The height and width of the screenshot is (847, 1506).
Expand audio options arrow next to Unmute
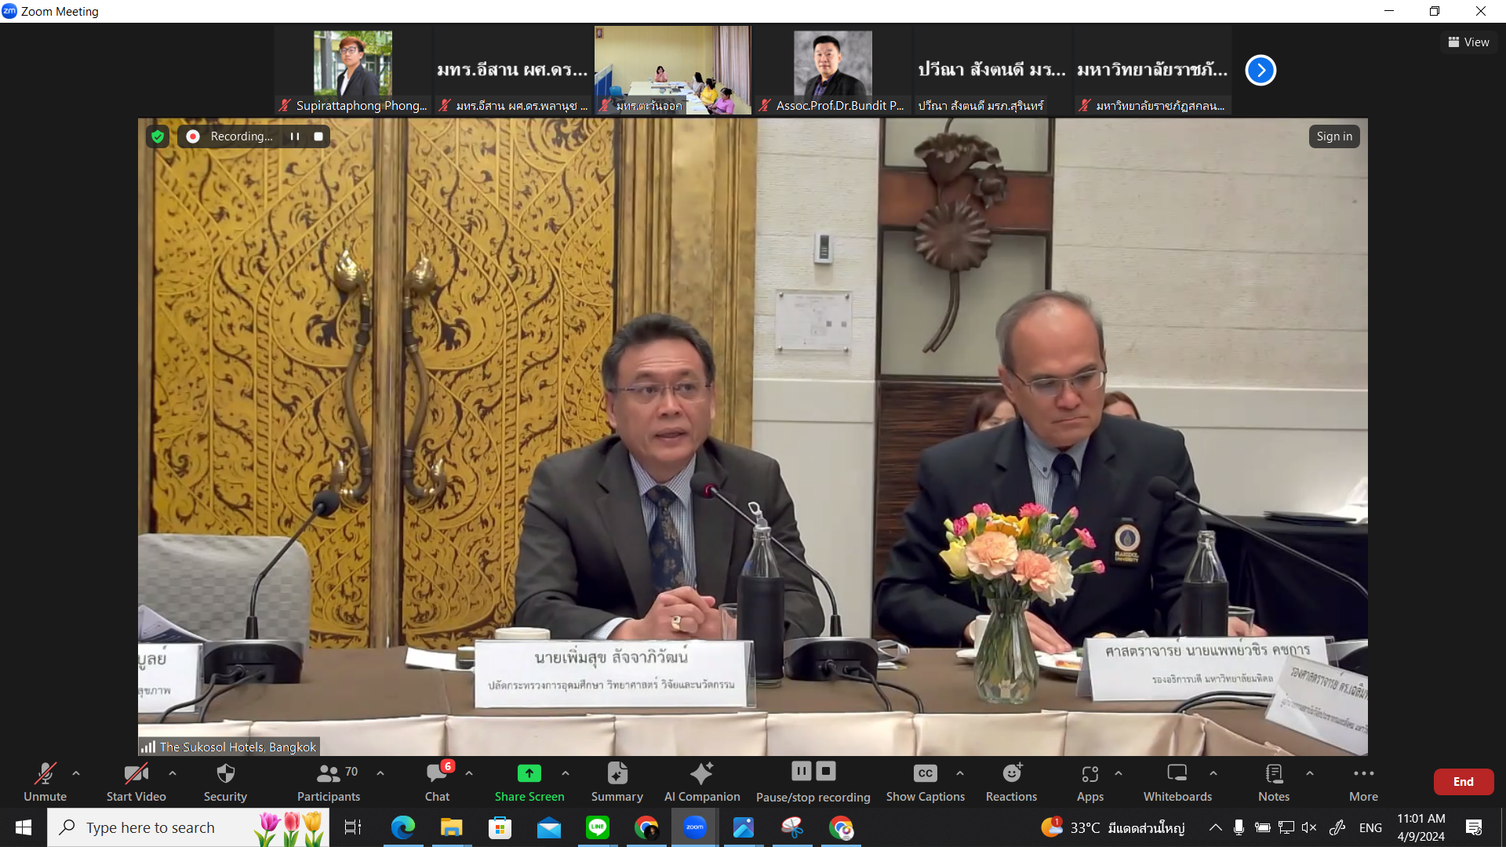coord(76,773)
